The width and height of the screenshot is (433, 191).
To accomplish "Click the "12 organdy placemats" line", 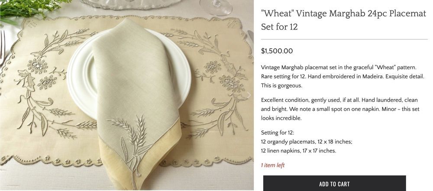I will [x=307, y=142].
